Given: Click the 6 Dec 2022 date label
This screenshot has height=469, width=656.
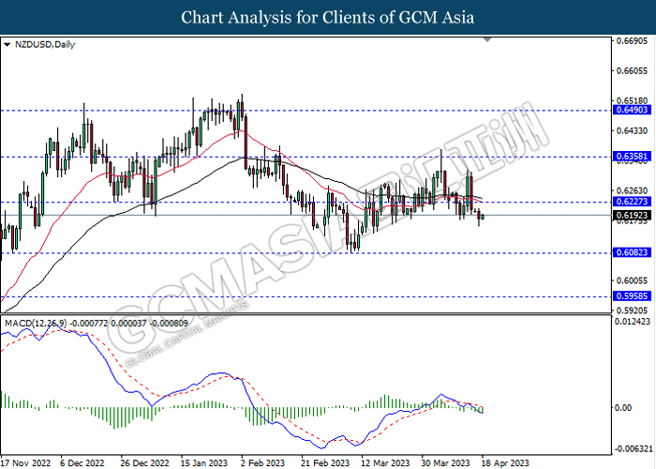Looking at the screenshot, I should pos(82,462).
